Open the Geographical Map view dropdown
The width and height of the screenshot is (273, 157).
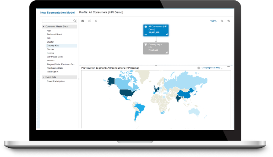coord(222,68)
